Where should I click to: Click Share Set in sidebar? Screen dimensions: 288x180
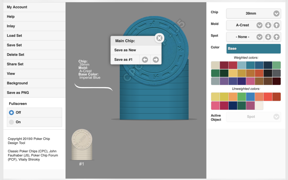(34, 64)
